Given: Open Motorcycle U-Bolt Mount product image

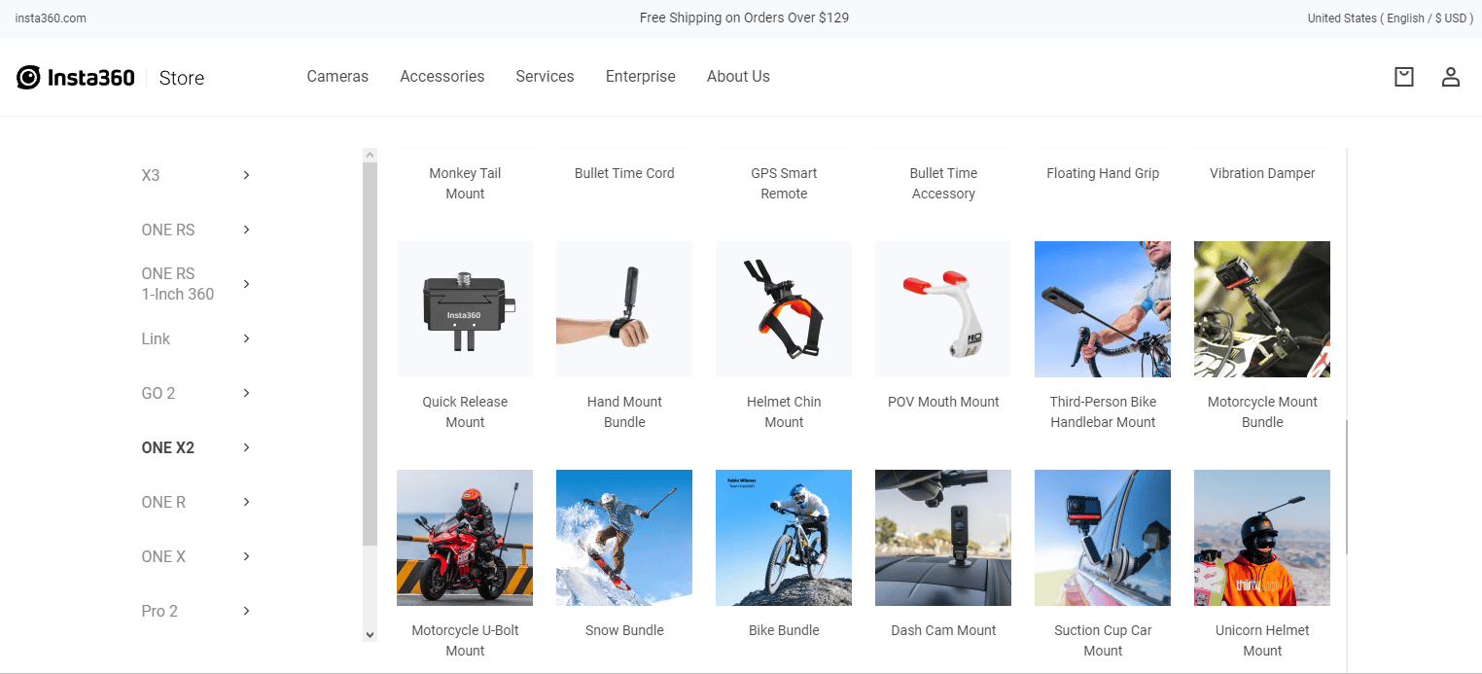Looking at the screenshot, I should (x=465, y=538).
